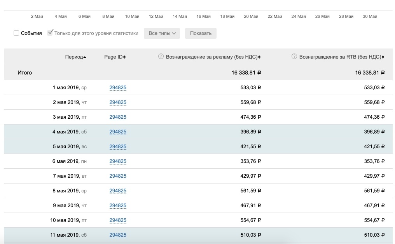The image size is (395, 244).
Task: Toggle 'Только для этого уровня статистики' checkbox
Action: click(x=50, y=33)
